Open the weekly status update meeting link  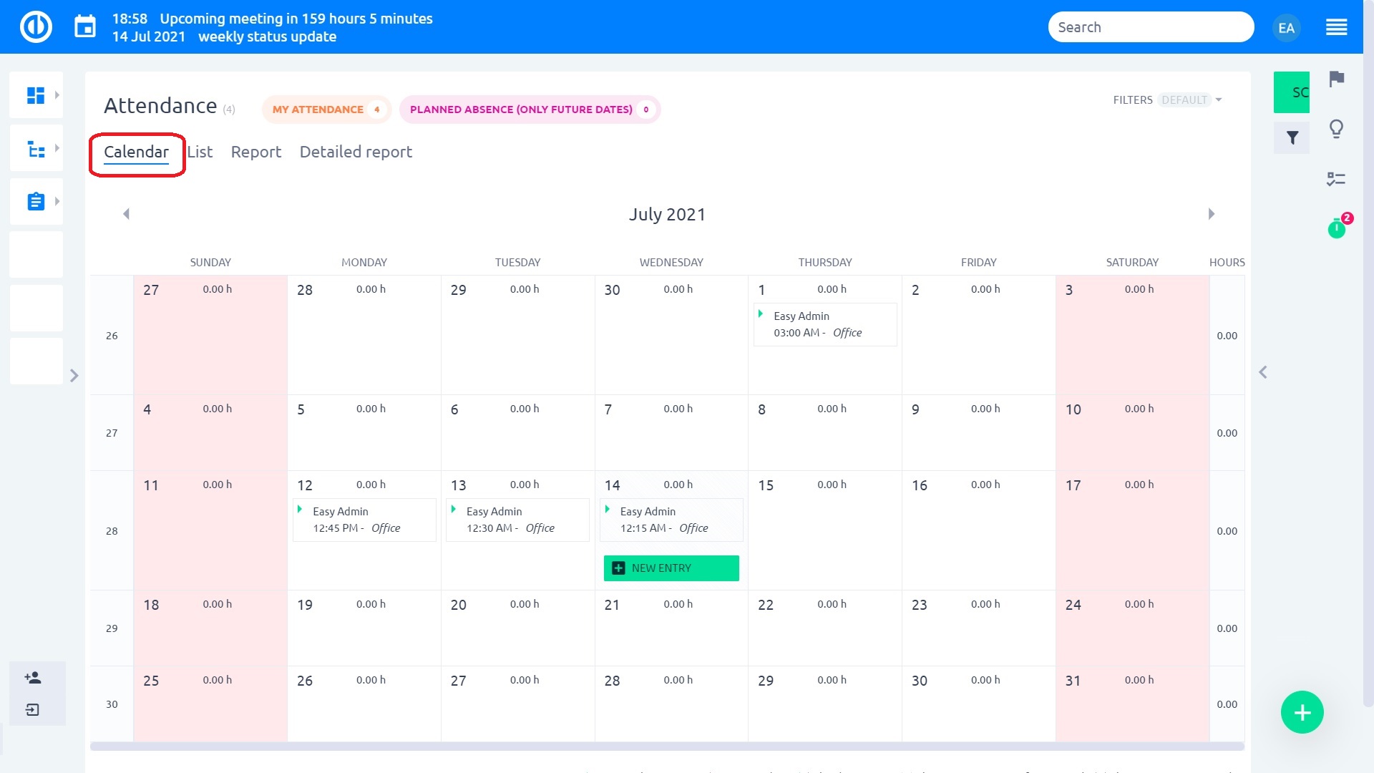pyautogui.click(x=267, y=37)
